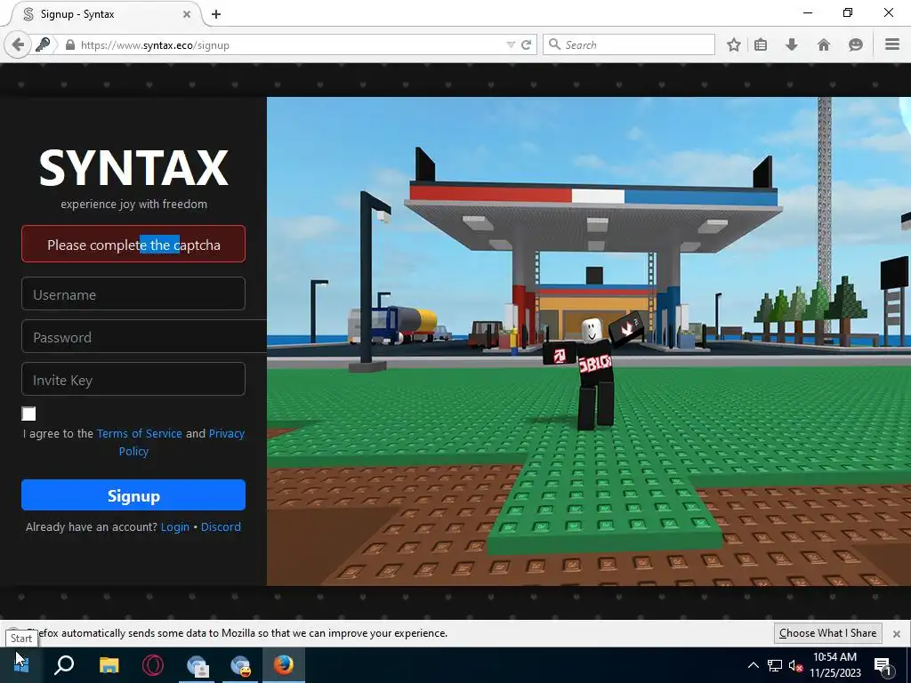Expand hidden system tray icons chevron
Viewport: 911px width, 683px height.
pyautogui.click(x=753, y=665)
